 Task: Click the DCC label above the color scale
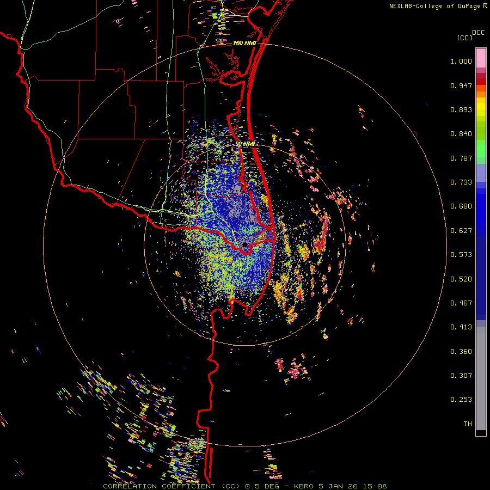click(478, 33)
